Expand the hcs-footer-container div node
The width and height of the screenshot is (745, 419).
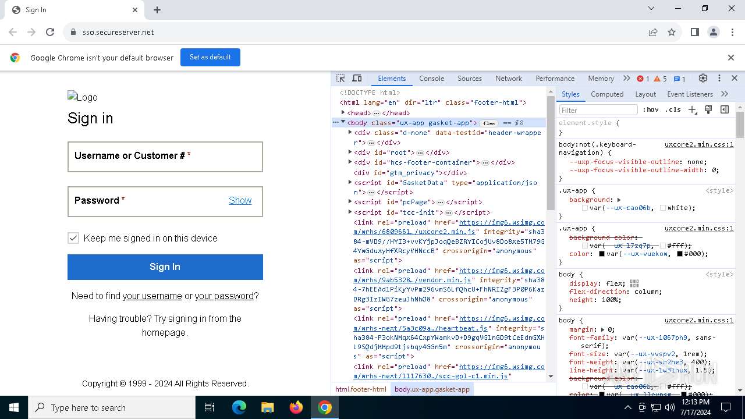350,162
